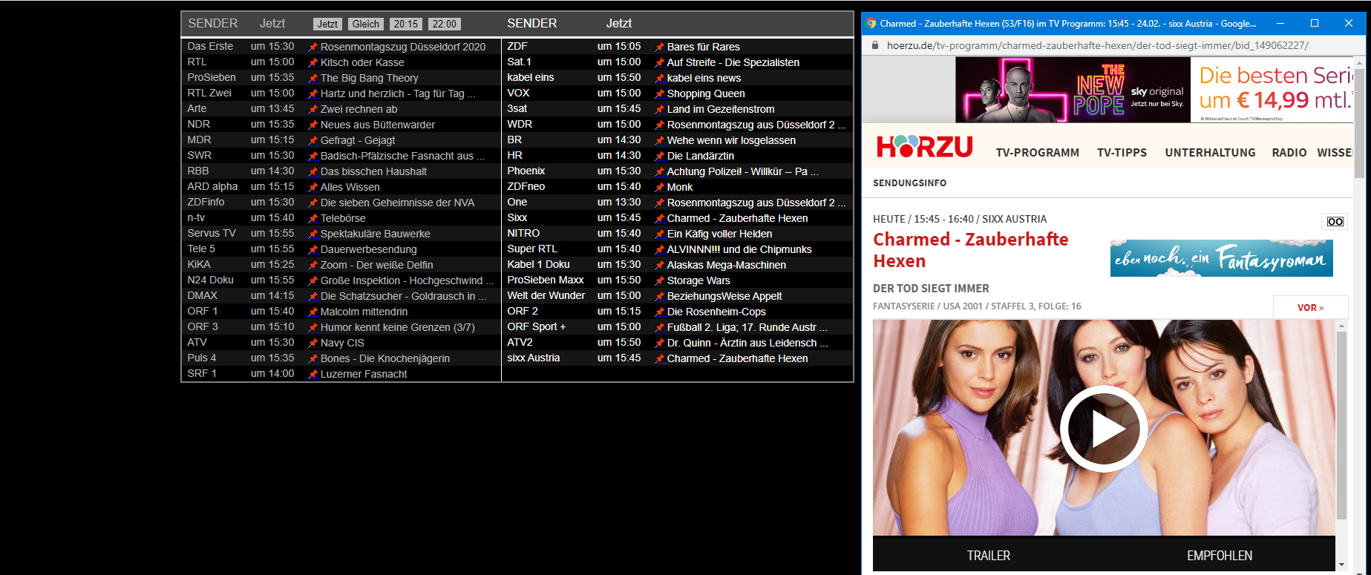Click pin icon beside Dauerwerbesendung
1371x575 pixels.
pos(313,249)
